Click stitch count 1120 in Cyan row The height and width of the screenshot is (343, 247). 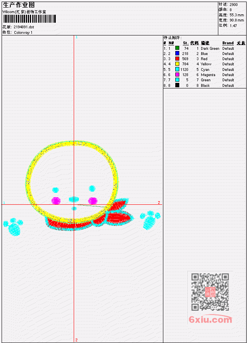tap(184, 70)
